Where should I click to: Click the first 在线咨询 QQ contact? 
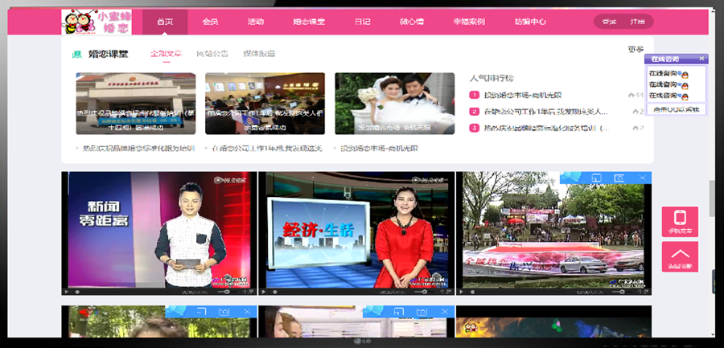(664, 74)
